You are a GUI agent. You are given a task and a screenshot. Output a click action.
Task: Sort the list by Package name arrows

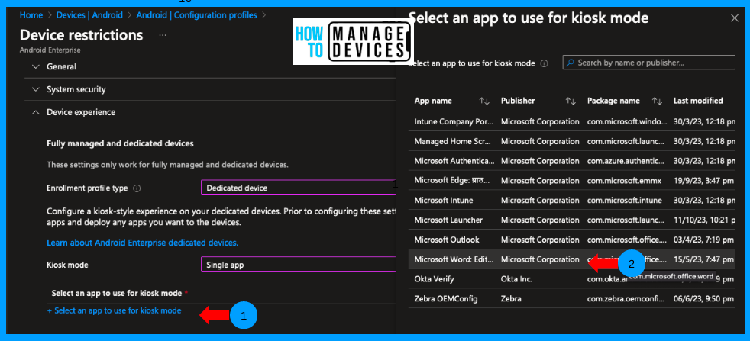[x=658, y=101]
